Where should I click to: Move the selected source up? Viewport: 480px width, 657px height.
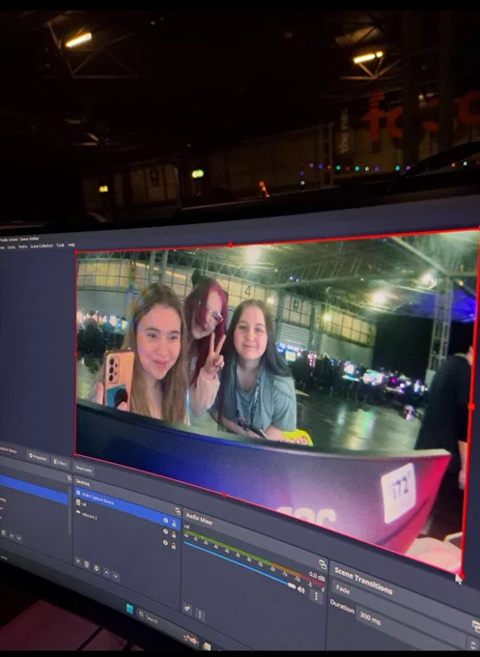click(x=107, y=573)
